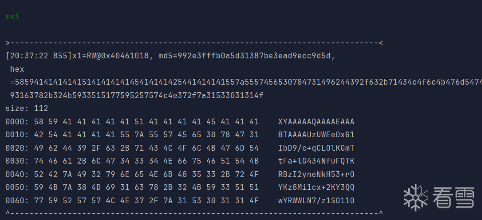This screenshot has height=220, width=482.
Task: Click the ASCII text XYAAAAAQAAAAEAAA
Action: click(x=316, y=121)
